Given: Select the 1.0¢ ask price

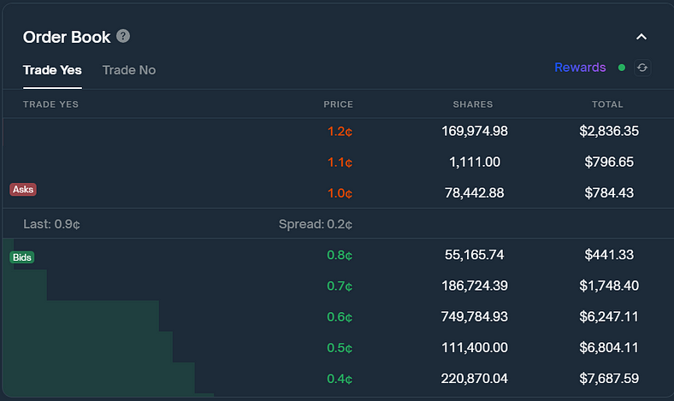Looking at the screenshot, I should coord(340,193).
